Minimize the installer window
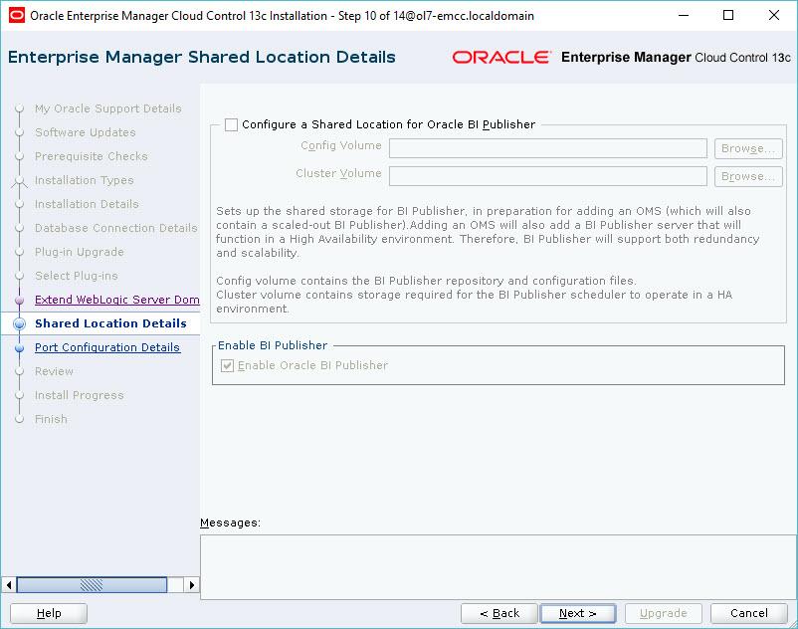798x629 pixels. tap(684, 15)
